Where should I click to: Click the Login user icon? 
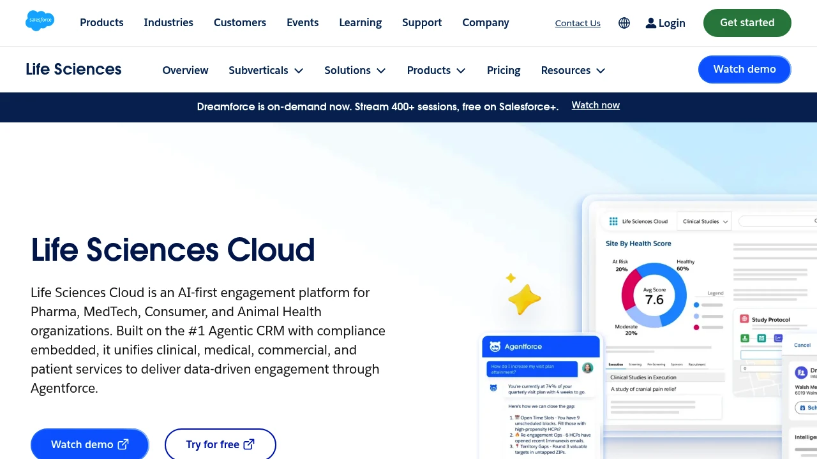pyautogui.click(x=651, y=23)
